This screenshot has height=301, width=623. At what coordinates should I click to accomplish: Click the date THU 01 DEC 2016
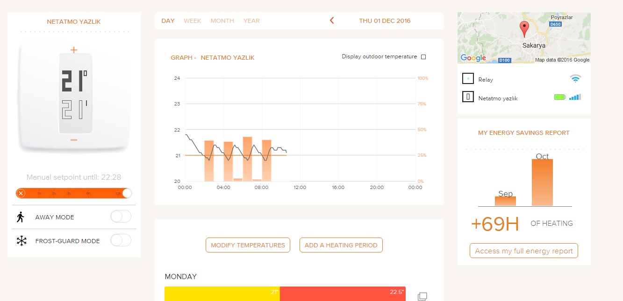385,21
